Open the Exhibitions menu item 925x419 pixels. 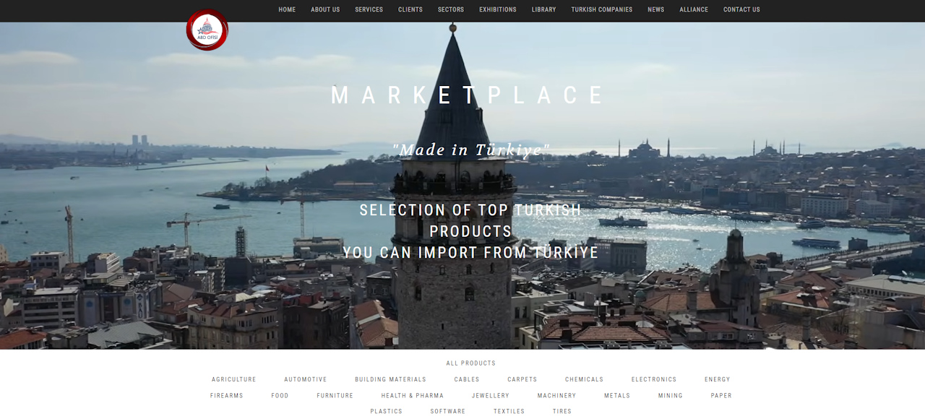click(498, 9)
